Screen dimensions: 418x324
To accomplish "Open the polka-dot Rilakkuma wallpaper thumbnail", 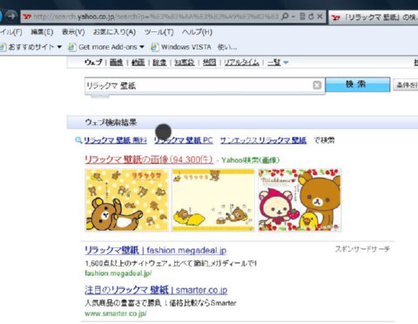I will [x=127, y=200].
